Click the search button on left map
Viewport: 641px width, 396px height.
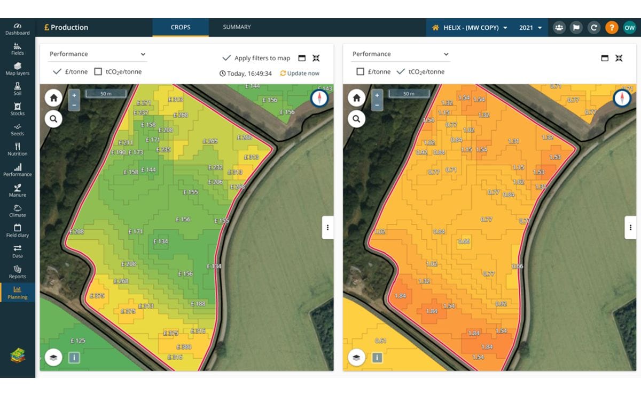tap(53, 118)
